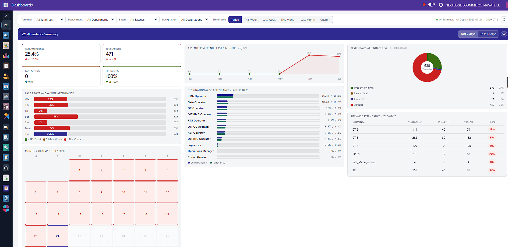Open chat messages with 39 badge

pyautogui.click(x=431, y=5)
